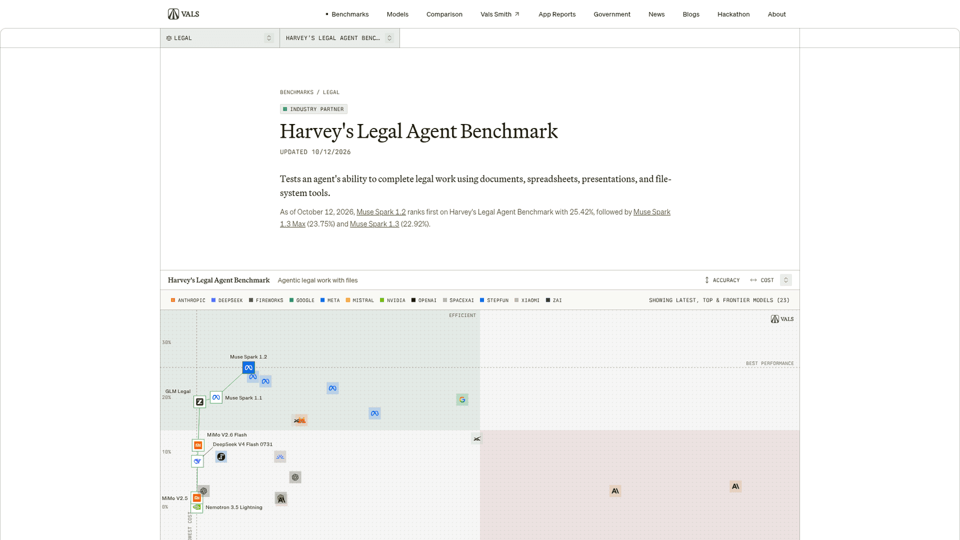Toggle the Fireworks legend filter
This screenshot has height=540, width=960.
tap(266, 300)
